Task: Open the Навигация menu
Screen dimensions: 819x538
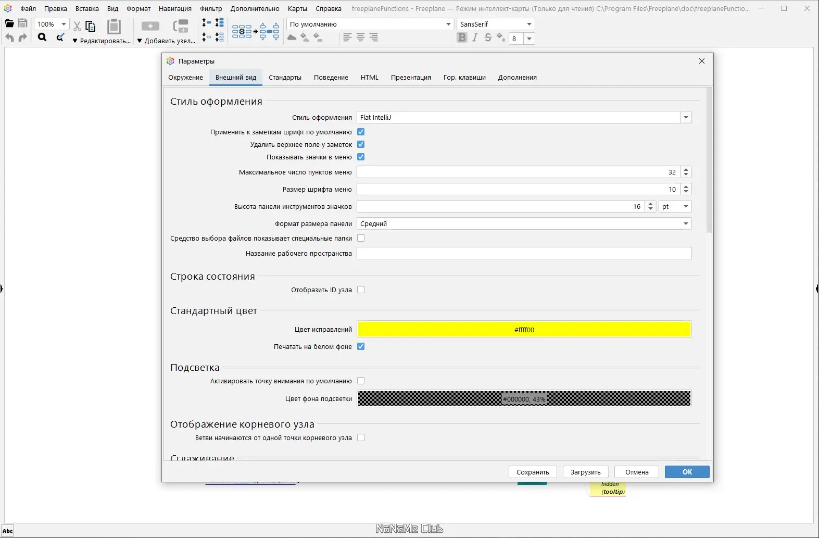Action: tap(175, 8)
